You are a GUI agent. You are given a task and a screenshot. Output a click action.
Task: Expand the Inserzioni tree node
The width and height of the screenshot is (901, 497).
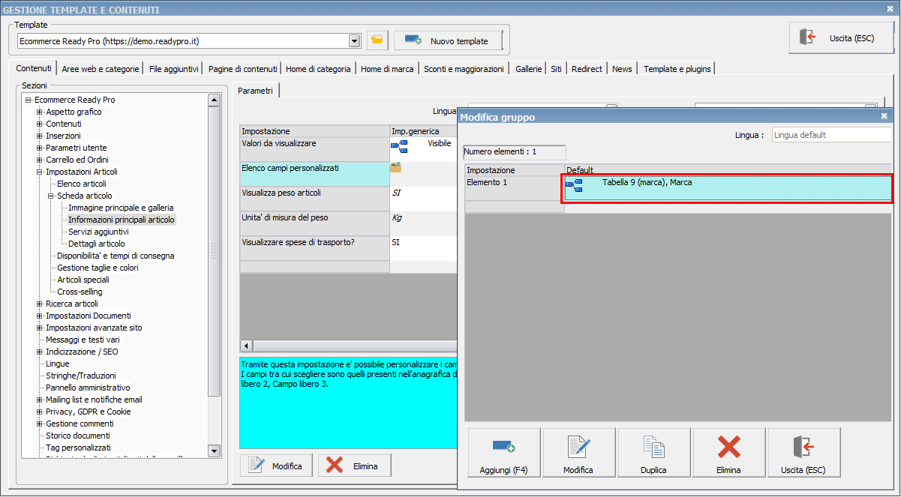click(40, 136)
